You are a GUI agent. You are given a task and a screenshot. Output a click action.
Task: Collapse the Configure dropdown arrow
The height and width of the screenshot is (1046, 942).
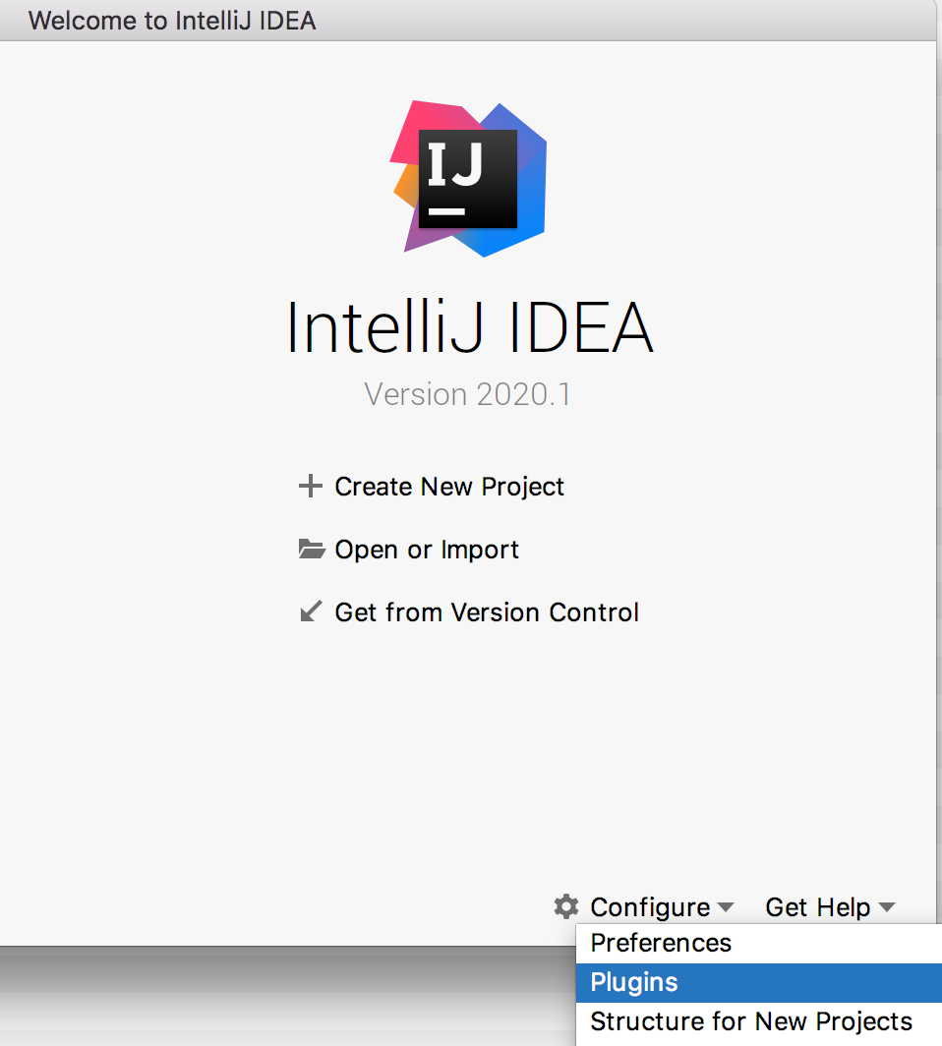(x=726, y=907)
